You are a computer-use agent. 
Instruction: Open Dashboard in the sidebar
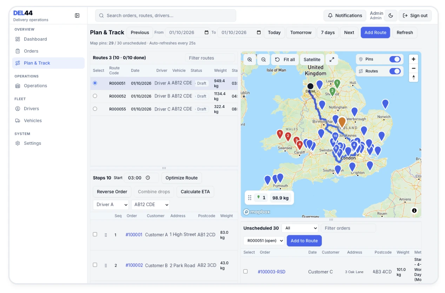coord(48,39)
